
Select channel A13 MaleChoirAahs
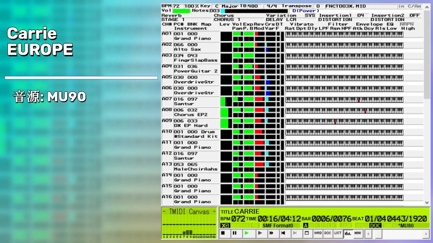click(x=190, y=166)
